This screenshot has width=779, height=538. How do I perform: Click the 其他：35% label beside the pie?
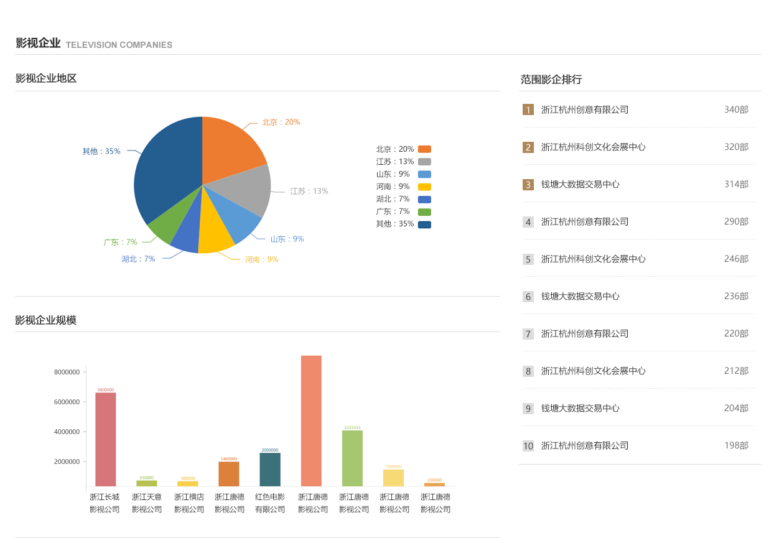point(101,151)
